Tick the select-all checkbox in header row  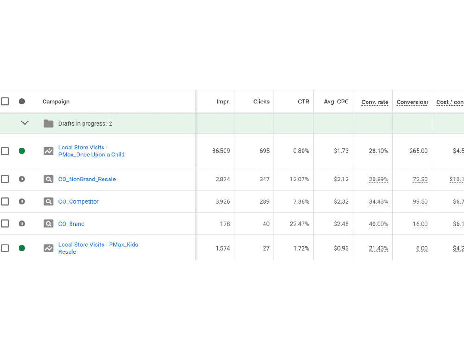(5, 102)
